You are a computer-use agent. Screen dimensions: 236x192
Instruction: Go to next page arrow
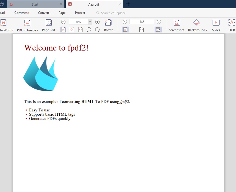[159, 22]
